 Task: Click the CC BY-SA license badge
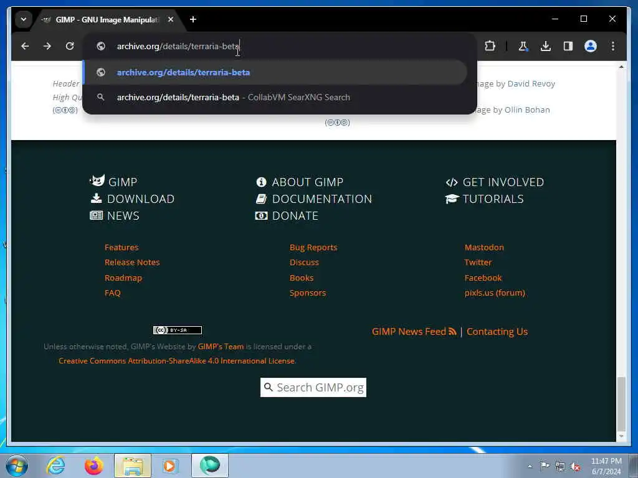pyautogui.click(x=178, y=330)
